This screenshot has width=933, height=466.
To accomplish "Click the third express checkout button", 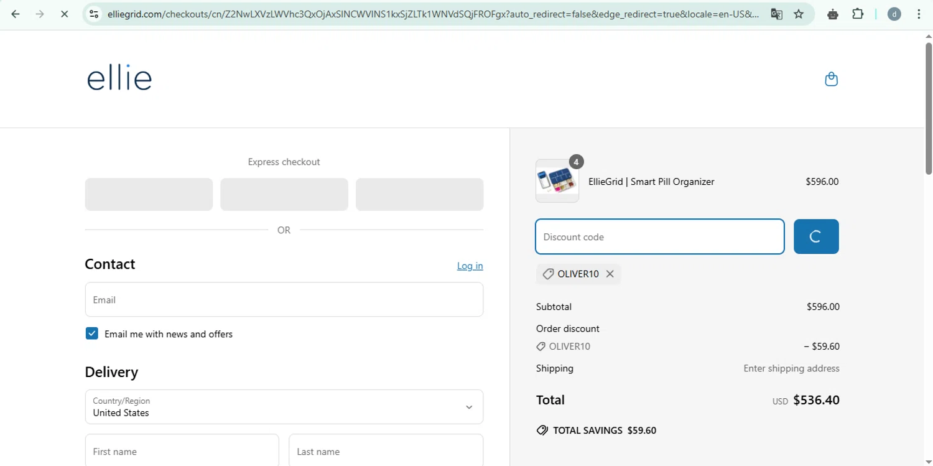I will [x=420, y=194].
